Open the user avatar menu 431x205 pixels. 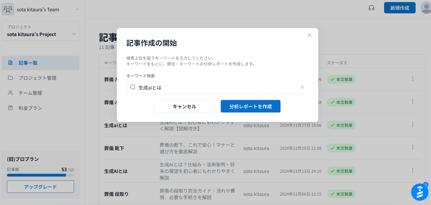[x=426, y=8]
